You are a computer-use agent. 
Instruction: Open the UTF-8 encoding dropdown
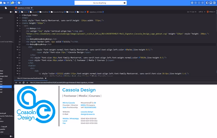202,12
